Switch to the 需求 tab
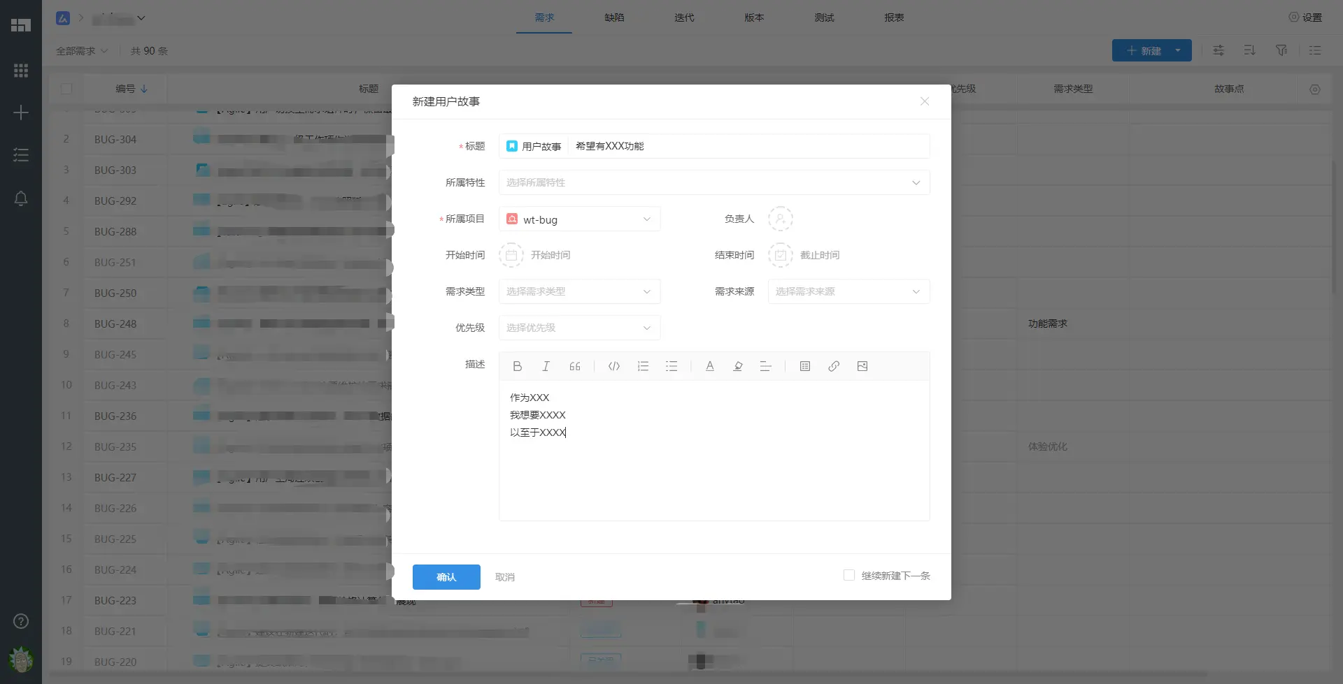Image resolution: width=1343 pixels, height=684 pixels. (x=544, y=17)
